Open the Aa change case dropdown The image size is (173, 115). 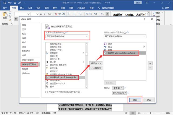point(50,14)
